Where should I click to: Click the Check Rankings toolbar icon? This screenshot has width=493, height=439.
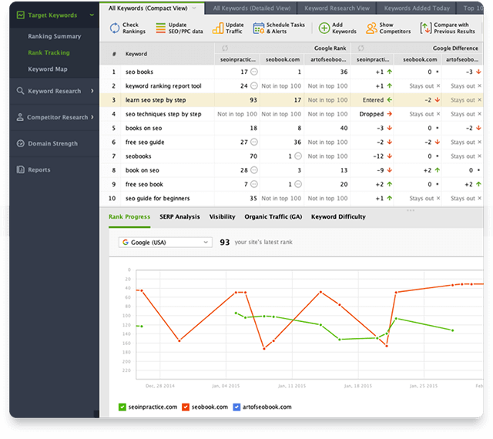coord(115,28)
